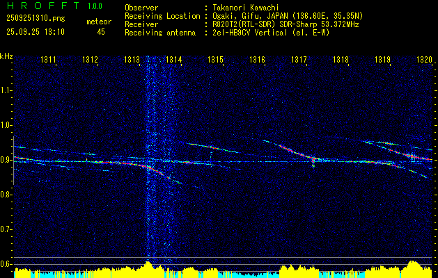
Task: Click the vertical noise burst near 1313
Action: pyautogui.click(x=159, y=159)
